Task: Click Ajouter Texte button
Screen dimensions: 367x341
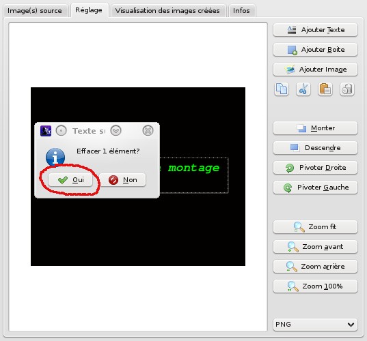Action: (x=315, y=30)
